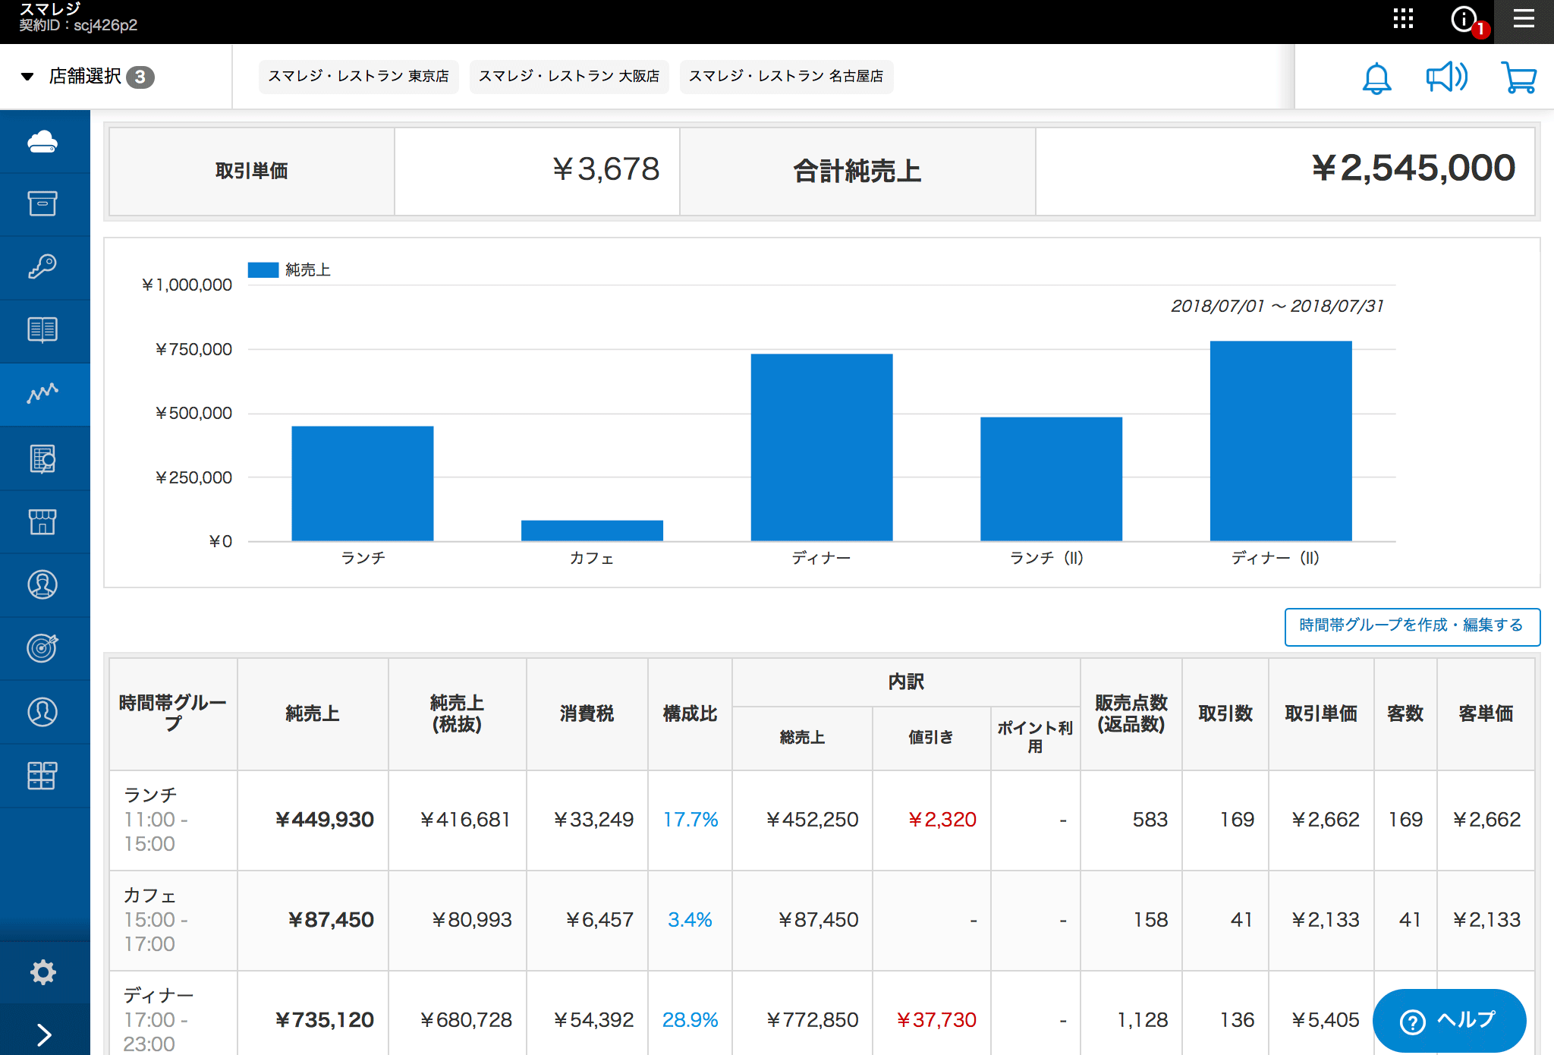Click ディナー net sales ¥735,120
The image size is (1554, 1055).
pos(324,1020)
